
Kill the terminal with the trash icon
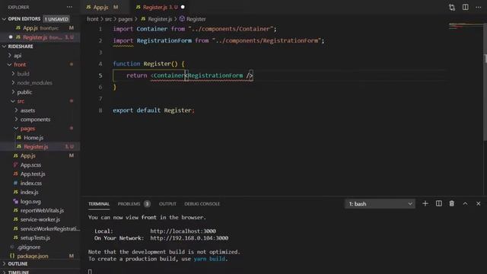pyautogui.click(x=451, y=203)
